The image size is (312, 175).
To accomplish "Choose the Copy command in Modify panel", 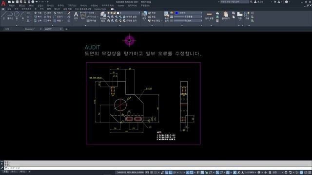I will coord(38,17).
